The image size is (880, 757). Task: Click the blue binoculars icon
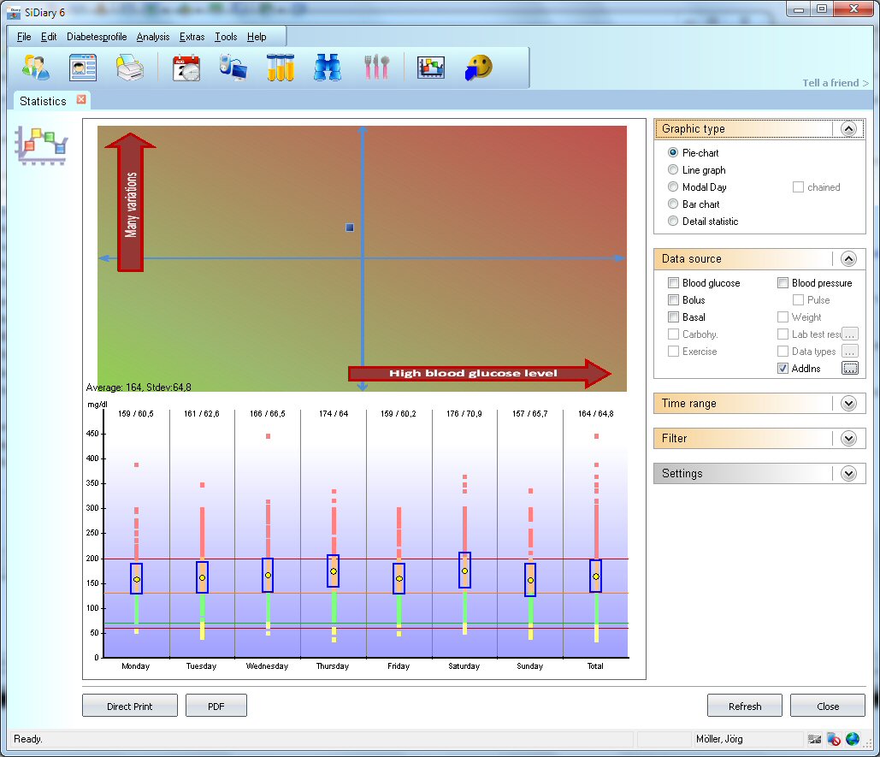coord(327,67)
